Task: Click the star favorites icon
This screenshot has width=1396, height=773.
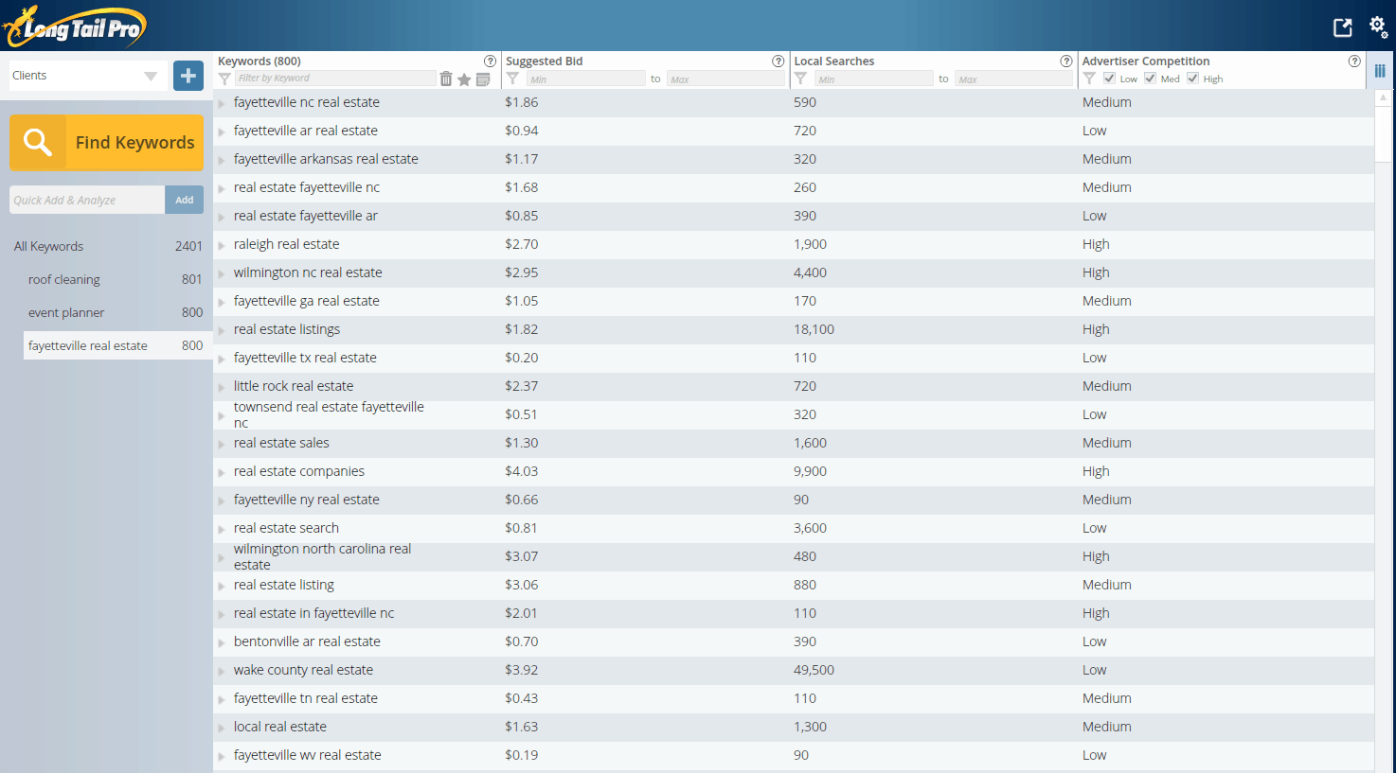Action: (x=464, y=79)
